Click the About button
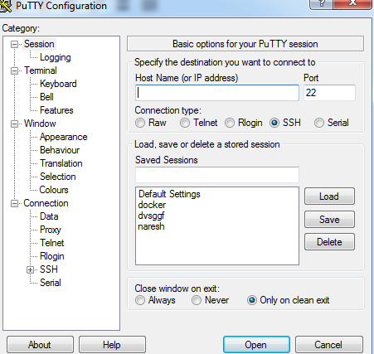The width and height of the screenshot is (374, 354). (40, 345)
